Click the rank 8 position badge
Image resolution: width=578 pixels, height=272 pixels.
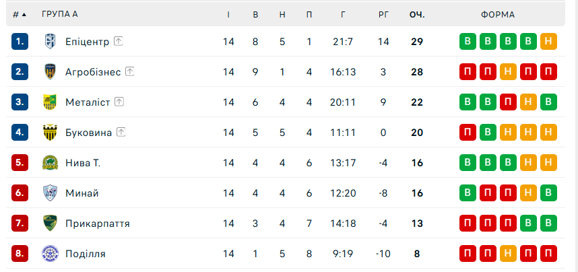pos(20,254)
